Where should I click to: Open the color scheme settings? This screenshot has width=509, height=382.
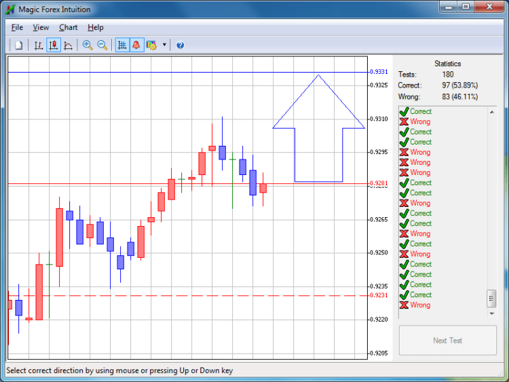(x=151, y=45)
